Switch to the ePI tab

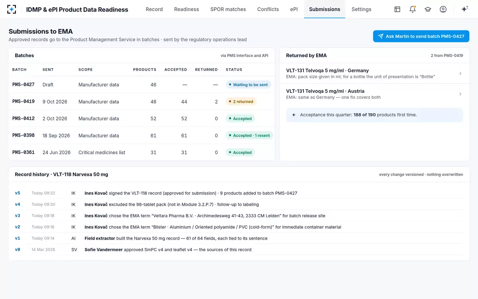point(294,9)
